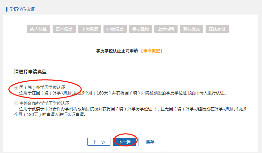Open the 基本信息 step tab
262x153 pixels.
(x=64, y=29)
